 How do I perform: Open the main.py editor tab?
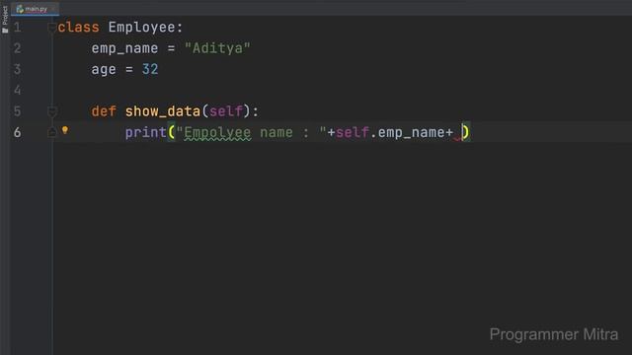click(x=36, y=9)
